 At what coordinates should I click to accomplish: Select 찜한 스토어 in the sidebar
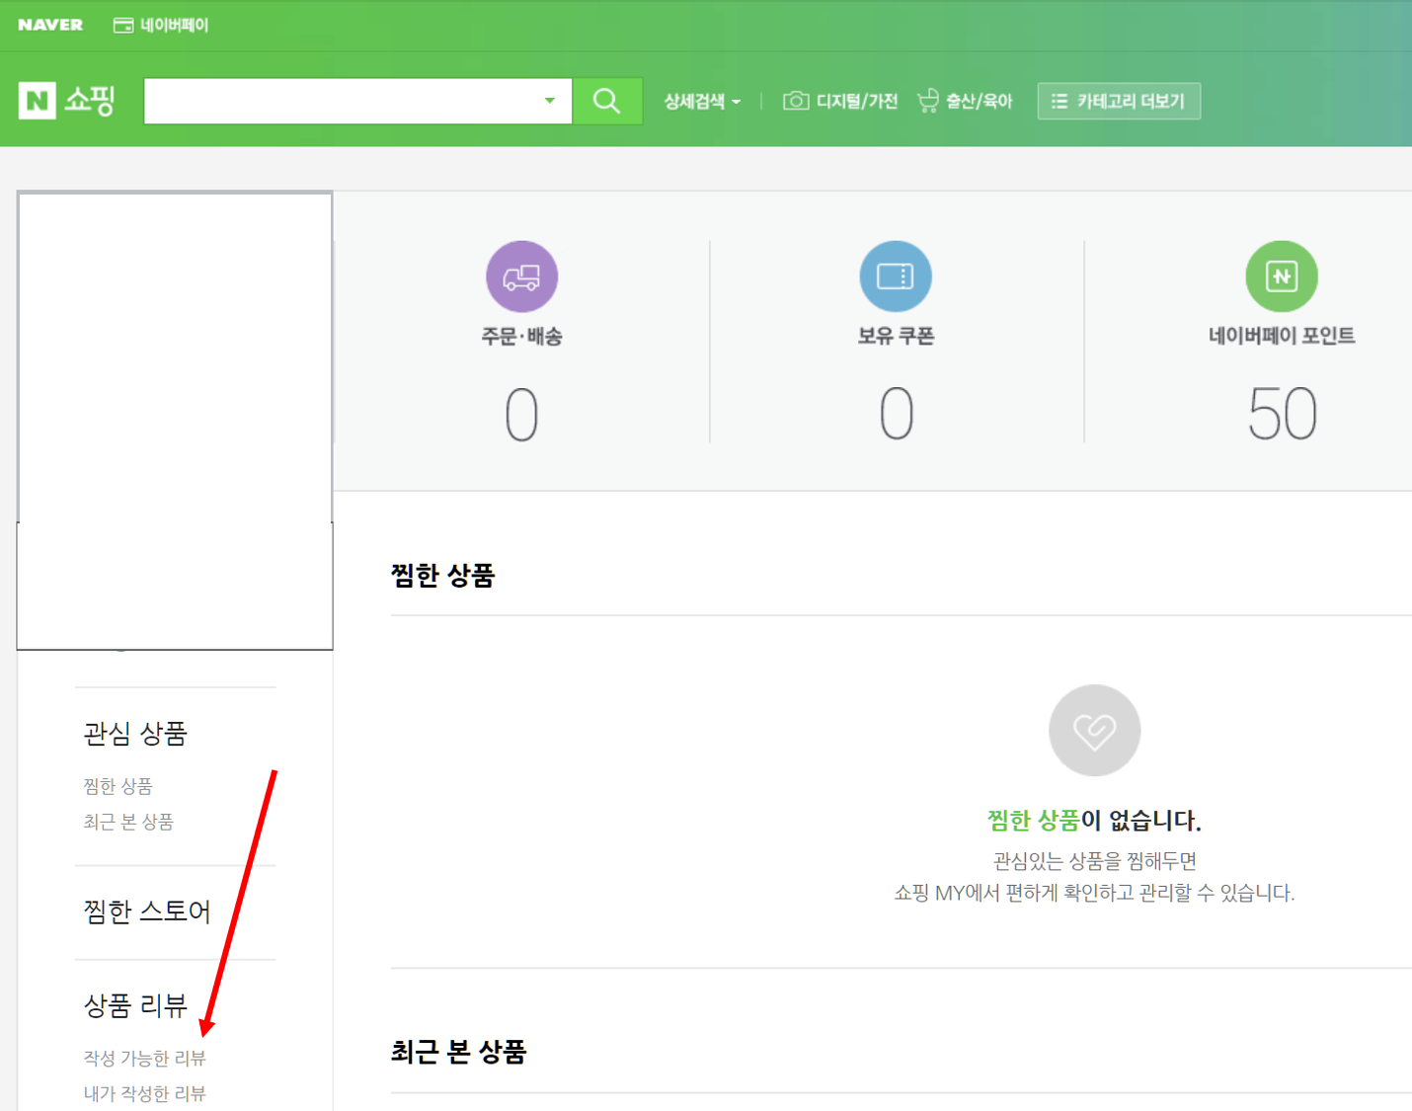coord(147,912)
